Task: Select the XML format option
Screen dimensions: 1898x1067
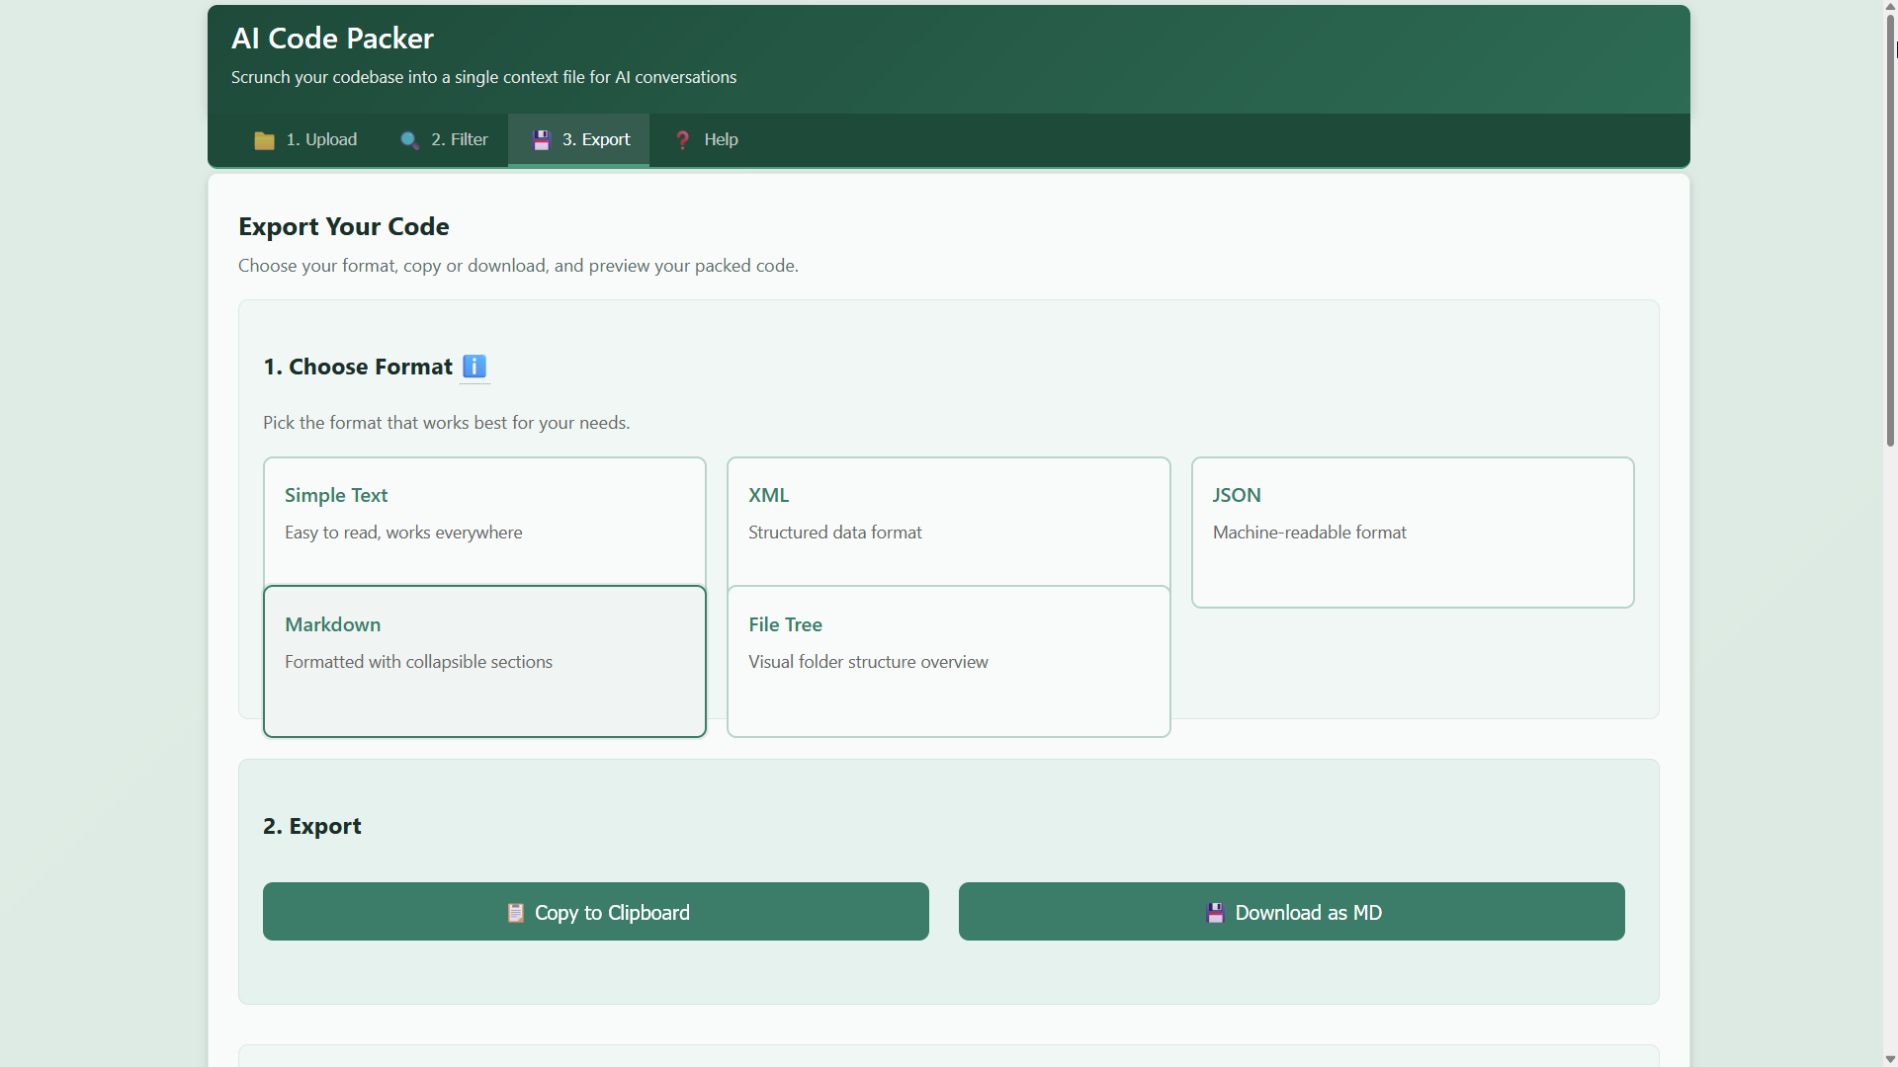Action: click(948, 520)
